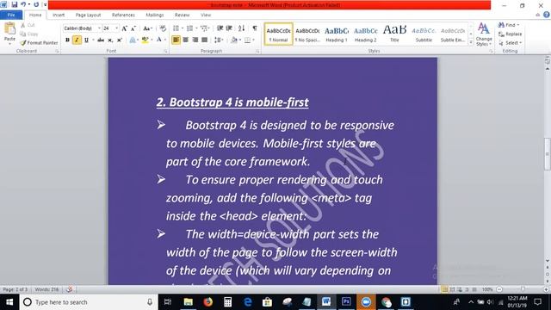Grow font size with the enlarge A icon
This screenshot has width=551, height=310.
click(124, 28)
